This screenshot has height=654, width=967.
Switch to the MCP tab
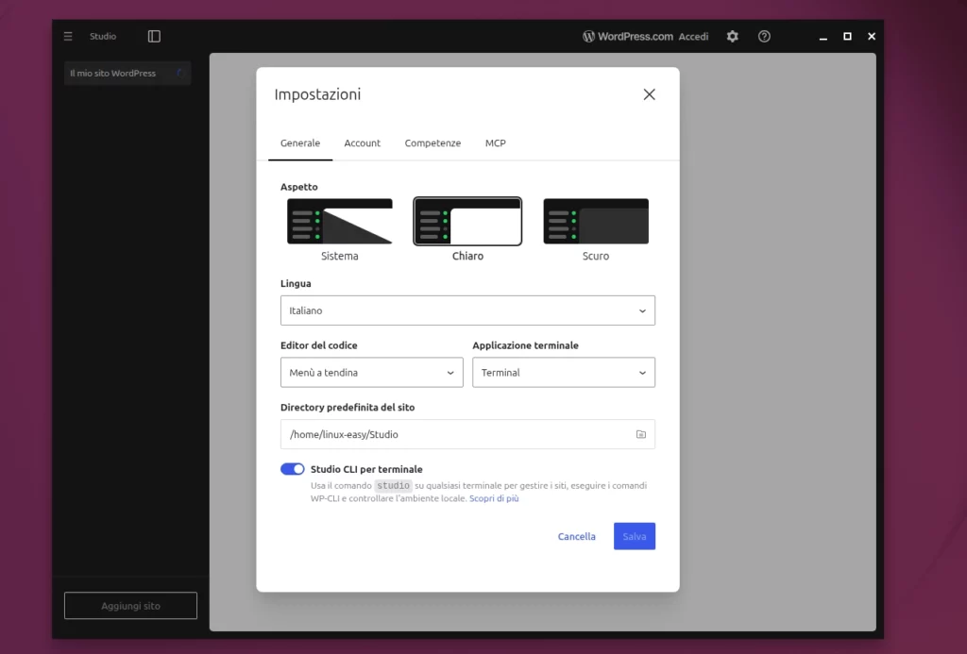click(495, 143)
